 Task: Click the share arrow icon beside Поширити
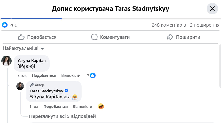tap(170, 37)
